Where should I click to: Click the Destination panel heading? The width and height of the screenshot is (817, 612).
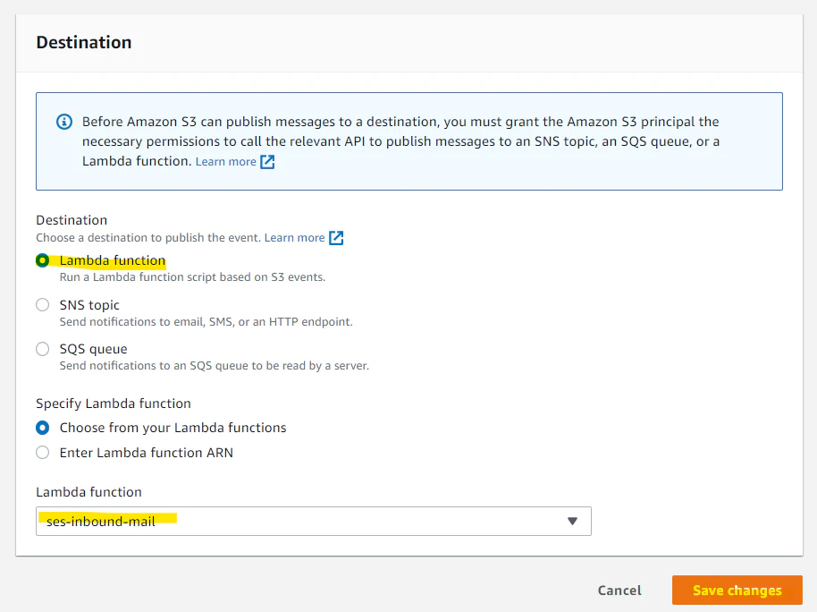pos(83,42)
